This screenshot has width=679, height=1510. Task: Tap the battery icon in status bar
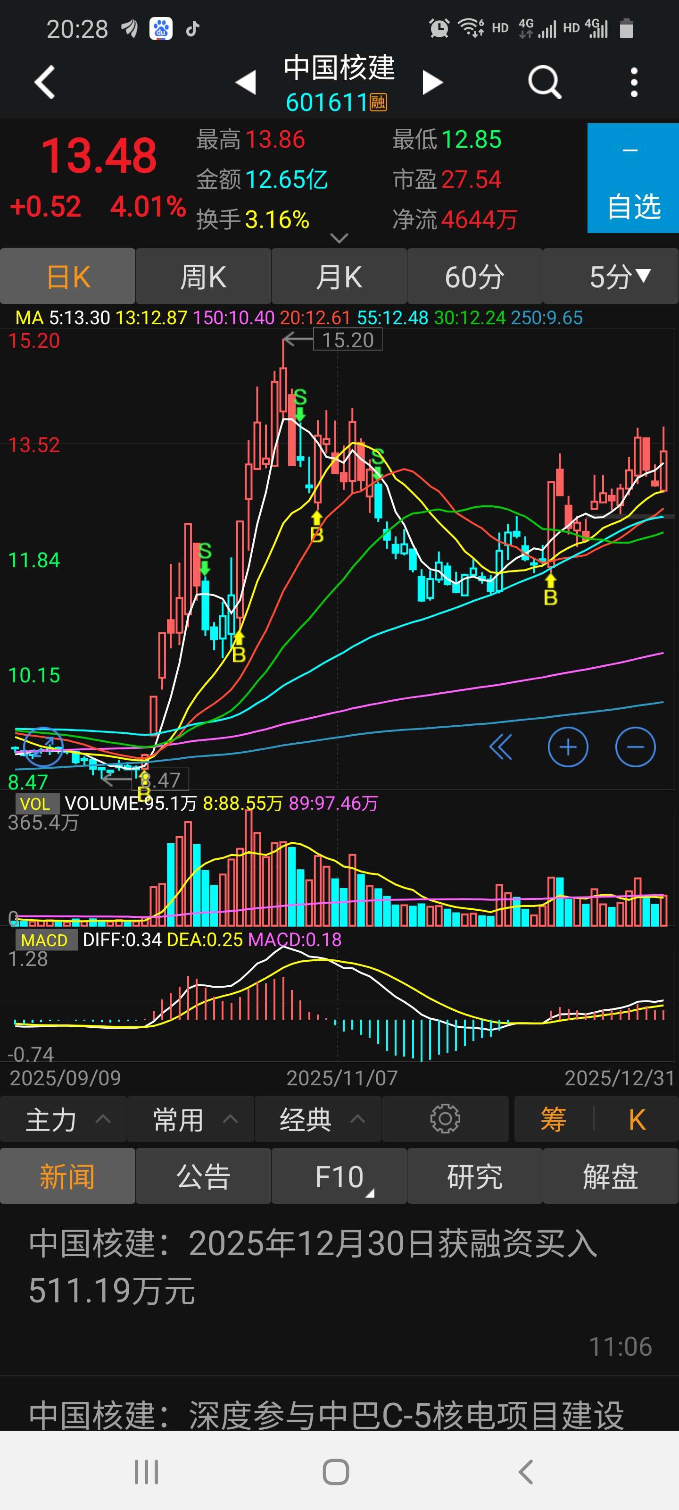pos(626,27)
